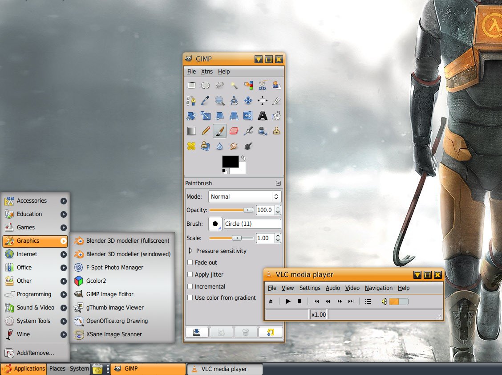The image size is (502, 375).
Task: Expand the Wine submenu
Action: pyautogui.click(x=36, y=334)
